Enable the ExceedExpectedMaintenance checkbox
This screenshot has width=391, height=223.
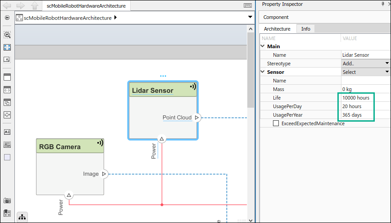pos(276,123)
